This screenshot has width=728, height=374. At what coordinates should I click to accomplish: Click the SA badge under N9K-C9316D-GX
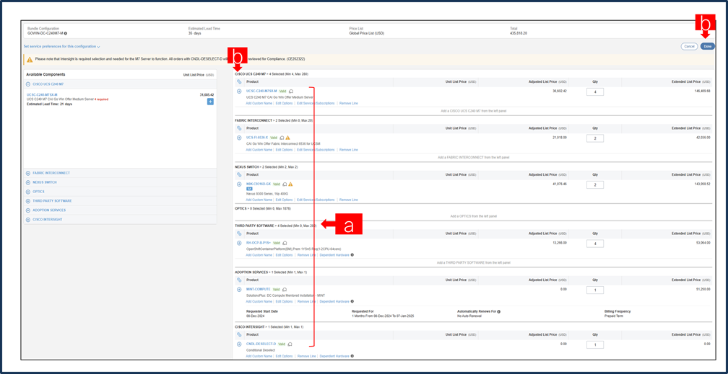click(x=249, y=189)
